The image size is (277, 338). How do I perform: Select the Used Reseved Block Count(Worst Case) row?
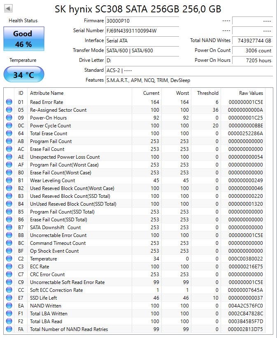135,188
